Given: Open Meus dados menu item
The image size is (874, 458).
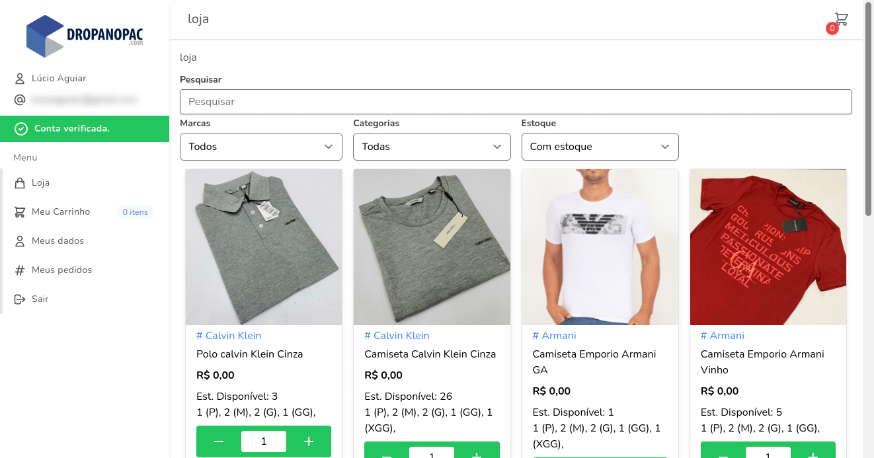Looking at the screenshot, I should pos(85,241).
